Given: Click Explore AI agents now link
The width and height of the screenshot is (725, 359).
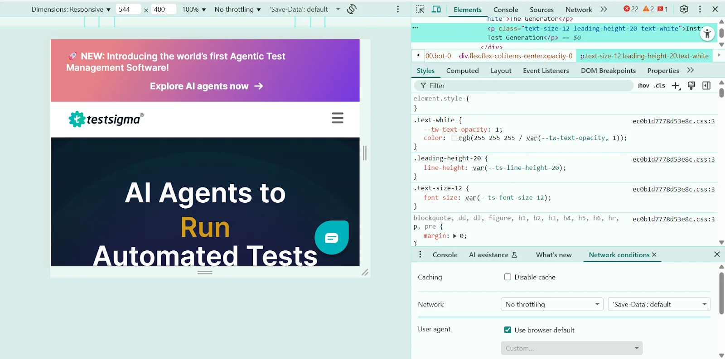Looking at the screenshot, I should tap(206, 86).
